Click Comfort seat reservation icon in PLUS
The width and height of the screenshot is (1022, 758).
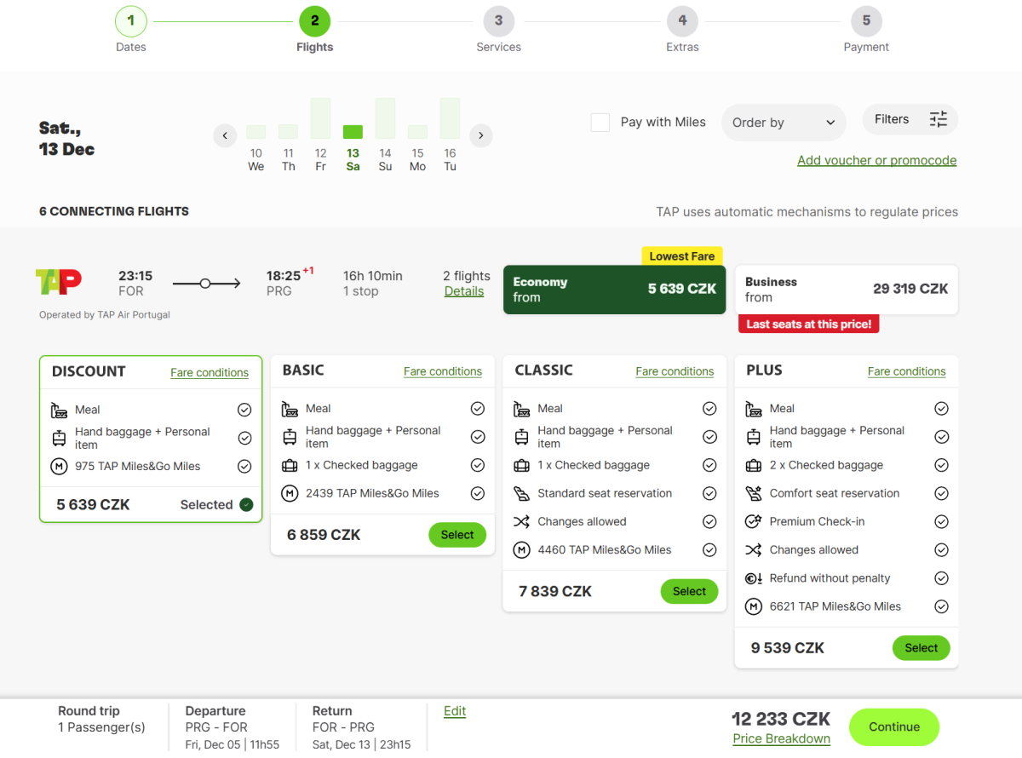(754, 494)
